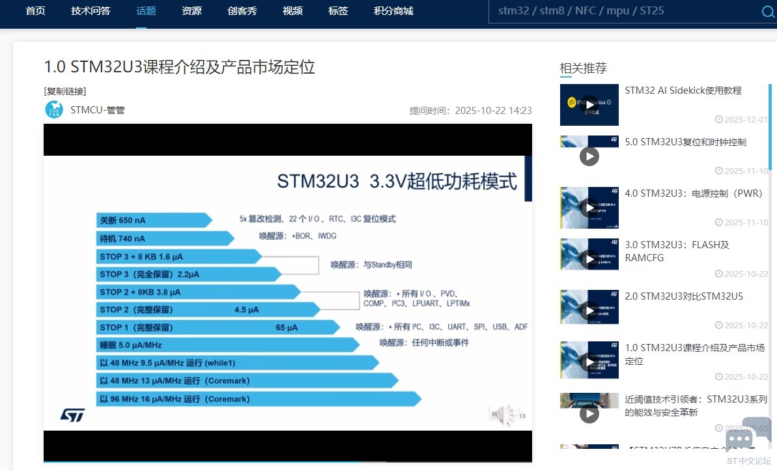Play the 4.0 STM32U3 电源控制 thumbnail
Screen dimensions: 777x471
point(589,207)
